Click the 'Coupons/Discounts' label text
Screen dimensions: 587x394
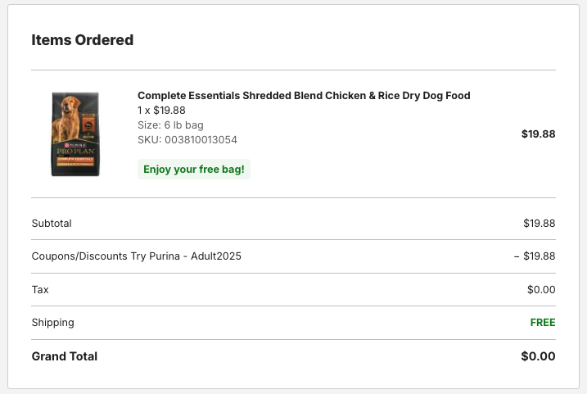tap(79, 256)
